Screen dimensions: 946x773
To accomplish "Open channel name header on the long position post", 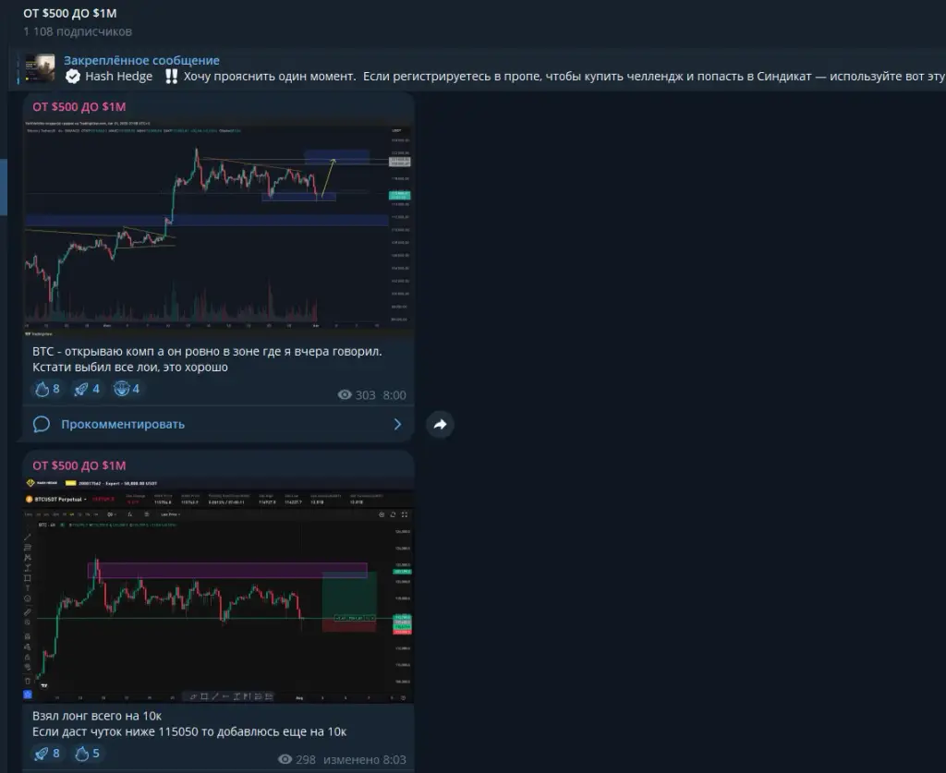I will 79,465.
